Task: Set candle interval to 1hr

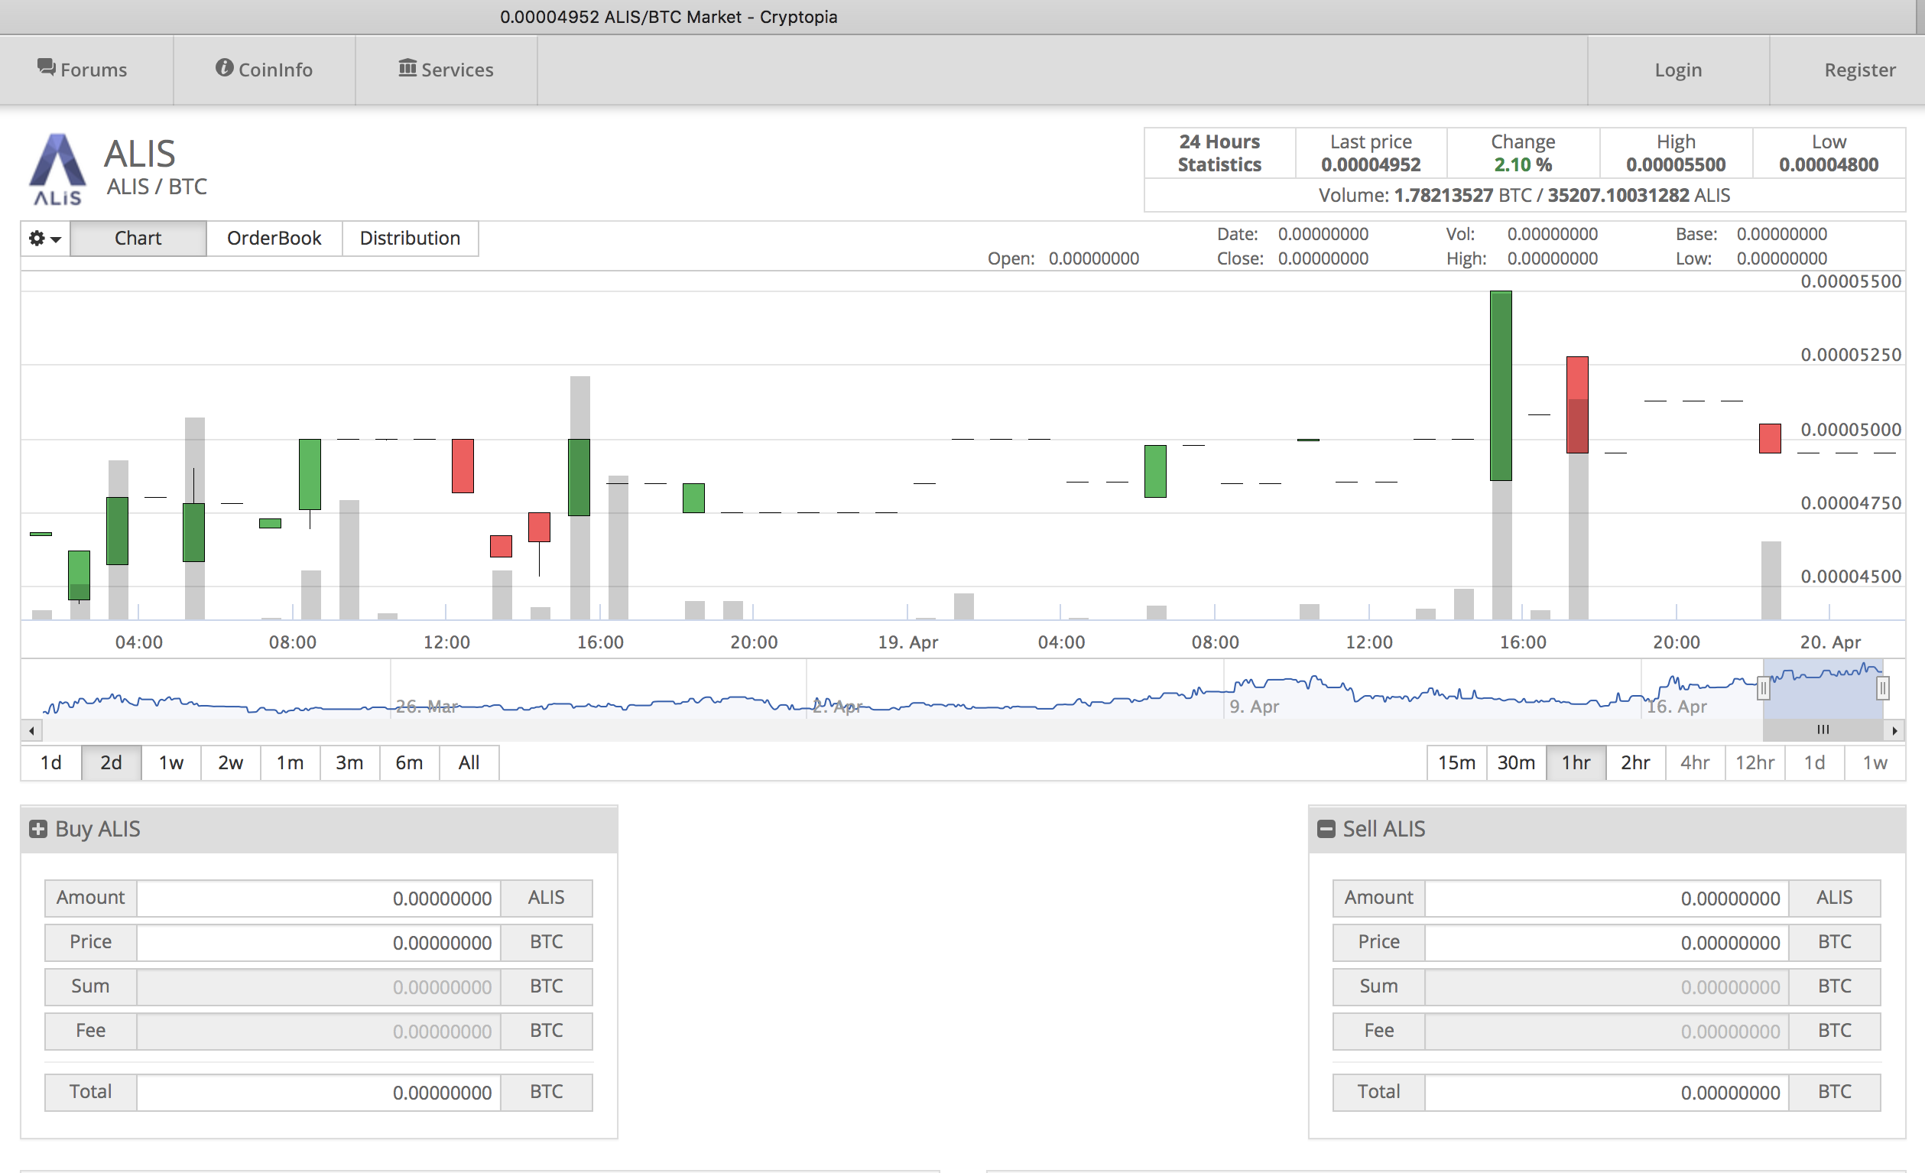Action: tap(1576, 762)
